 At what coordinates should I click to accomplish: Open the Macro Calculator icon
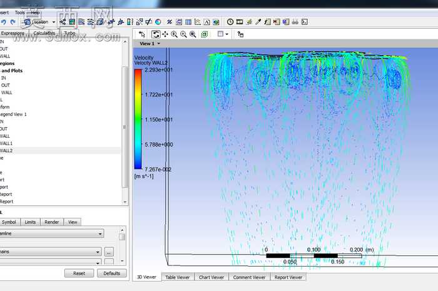[277, 22]
